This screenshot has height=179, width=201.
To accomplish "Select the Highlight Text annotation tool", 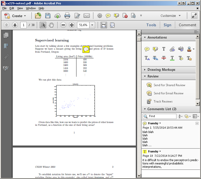I will tap(155, 49).
